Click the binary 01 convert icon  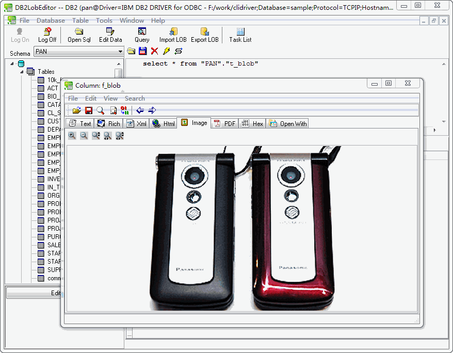[124, 110]
